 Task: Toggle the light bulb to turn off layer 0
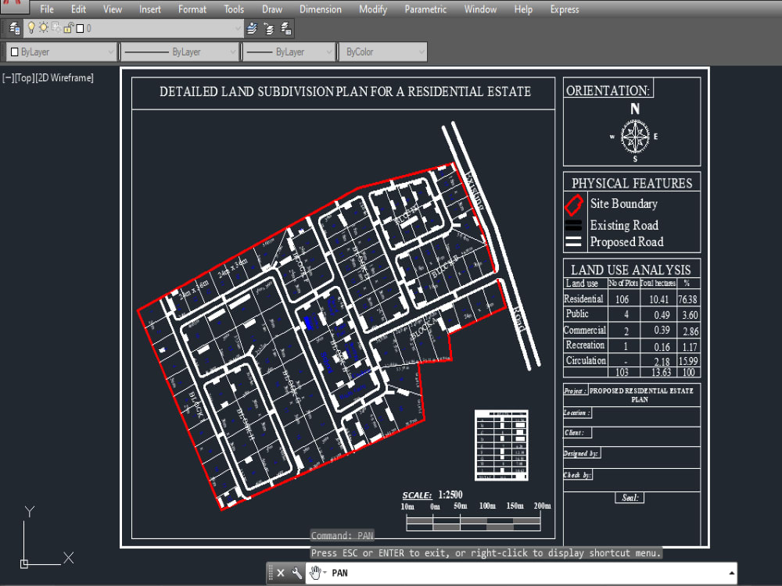[31, 27]
